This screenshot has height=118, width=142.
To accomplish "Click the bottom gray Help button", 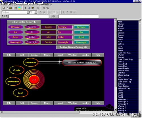I will pyautogui.click(x=98, y=103).
